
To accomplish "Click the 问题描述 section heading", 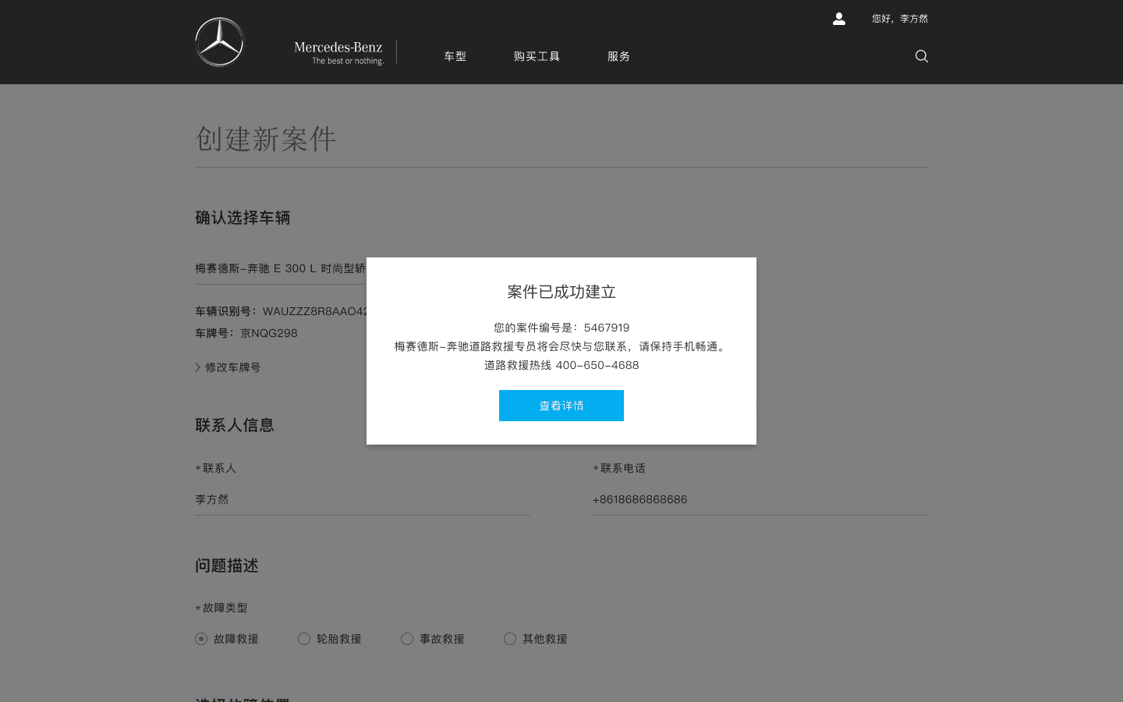I will point(227,565).
